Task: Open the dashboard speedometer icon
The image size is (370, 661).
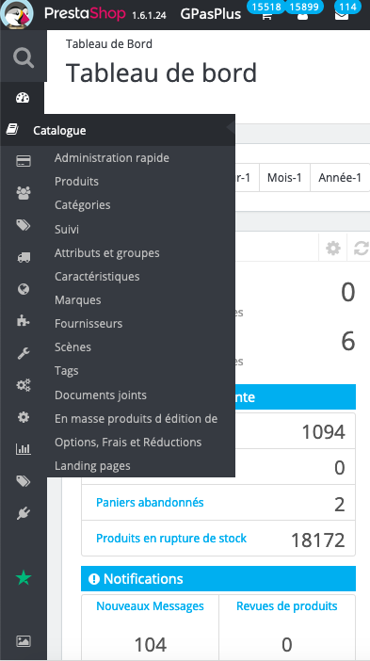Action: tap(23, 98)
